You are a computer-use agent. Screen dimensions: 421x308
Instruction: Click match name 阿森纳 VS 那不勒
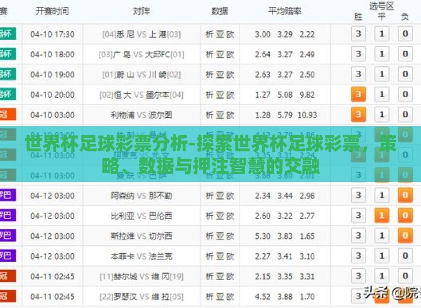[x=142, y=196]
